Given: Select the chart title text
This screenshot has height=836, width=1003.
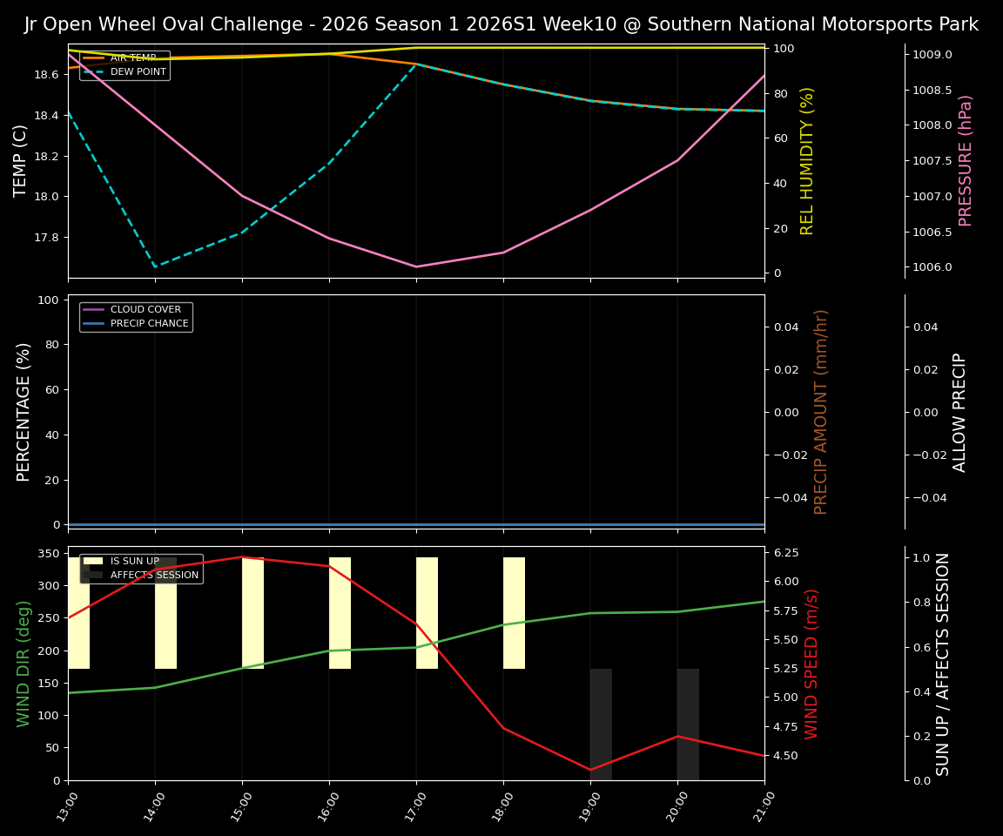Looking at the screenshot, I should (x=501, y=24).
